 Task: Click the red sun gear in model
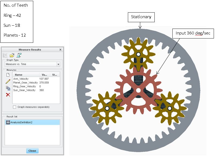[x=139, y=90]
